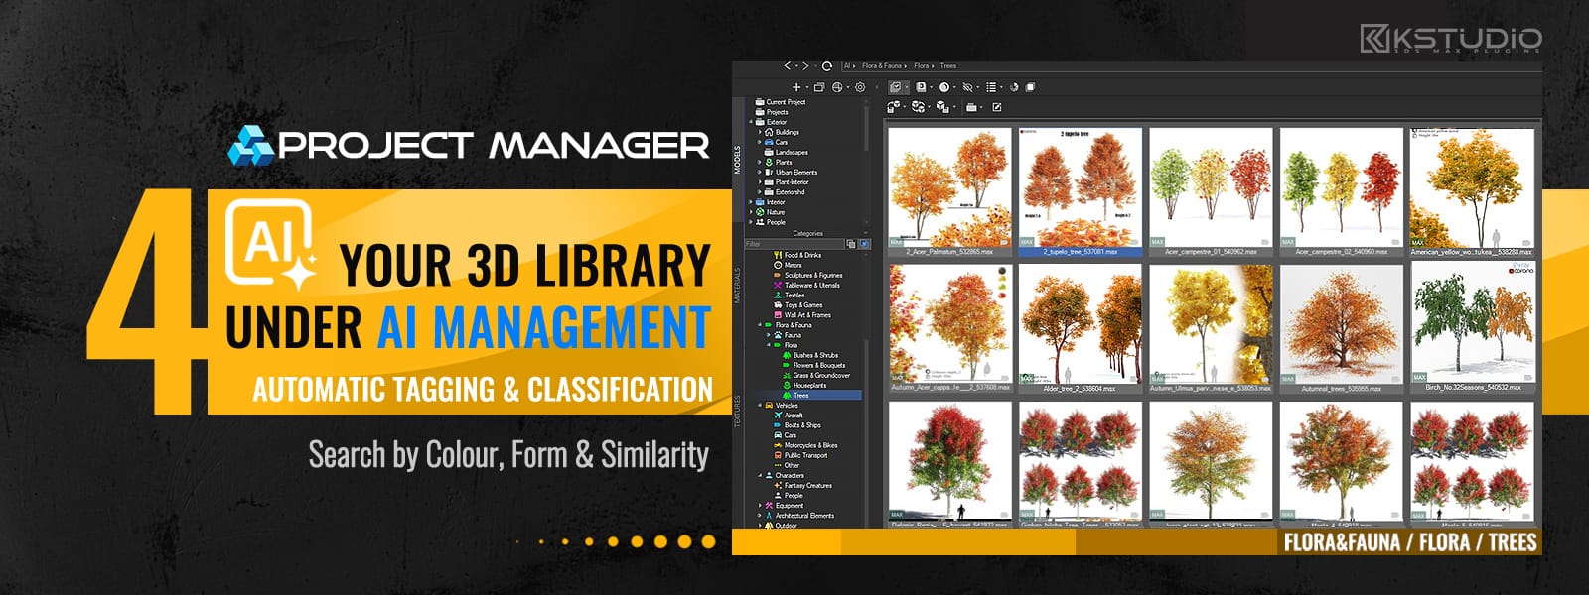Screen dimensions: 1589x595
Task: Click the highlighted checklist view icon
Action: pyautogui.click(x=896, y=87)
